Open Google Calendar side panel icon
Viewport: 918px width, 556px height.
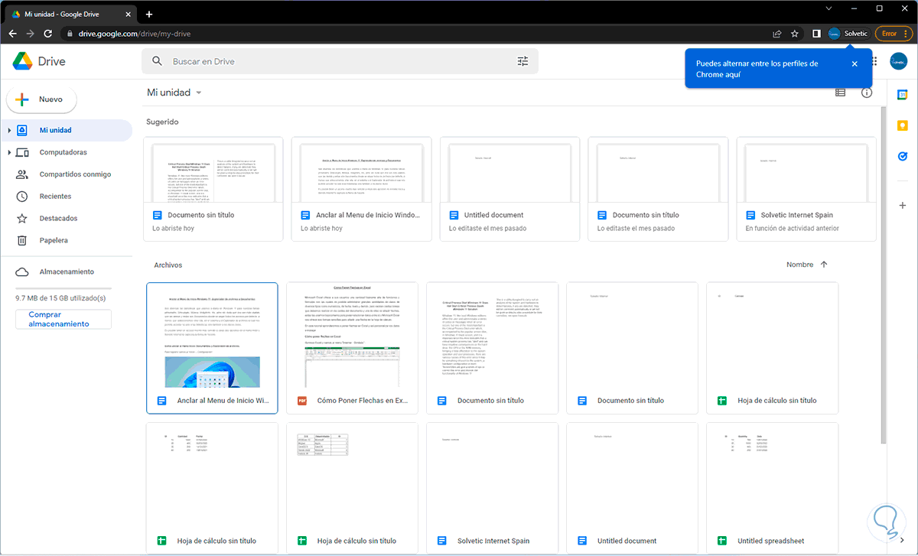(x=902, y=94)
